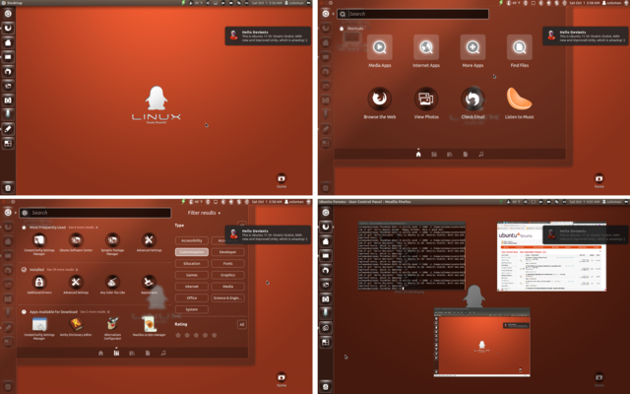The height and width of the screenshot is (394, 630).
Task: Select Anthy Dictionary editor app
Action: pos(76,324)
